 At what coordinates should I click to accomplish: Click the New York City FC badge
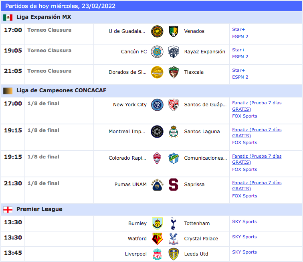pos(157,105)
